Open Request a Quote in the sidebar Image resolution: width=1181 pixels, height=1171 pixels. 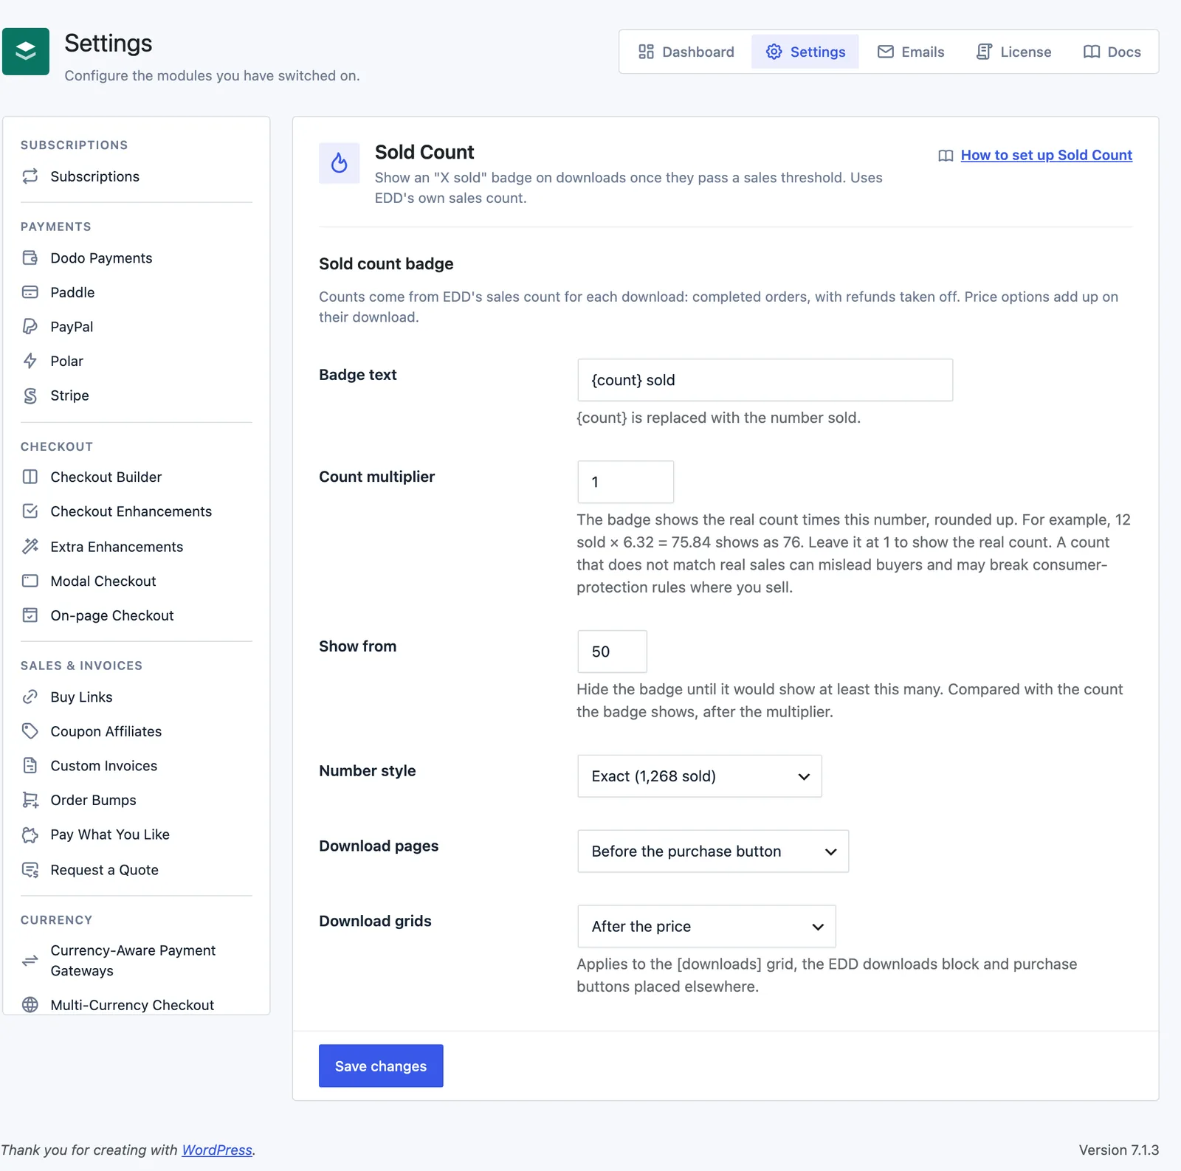pyautogui.click(x=137, y=870)
